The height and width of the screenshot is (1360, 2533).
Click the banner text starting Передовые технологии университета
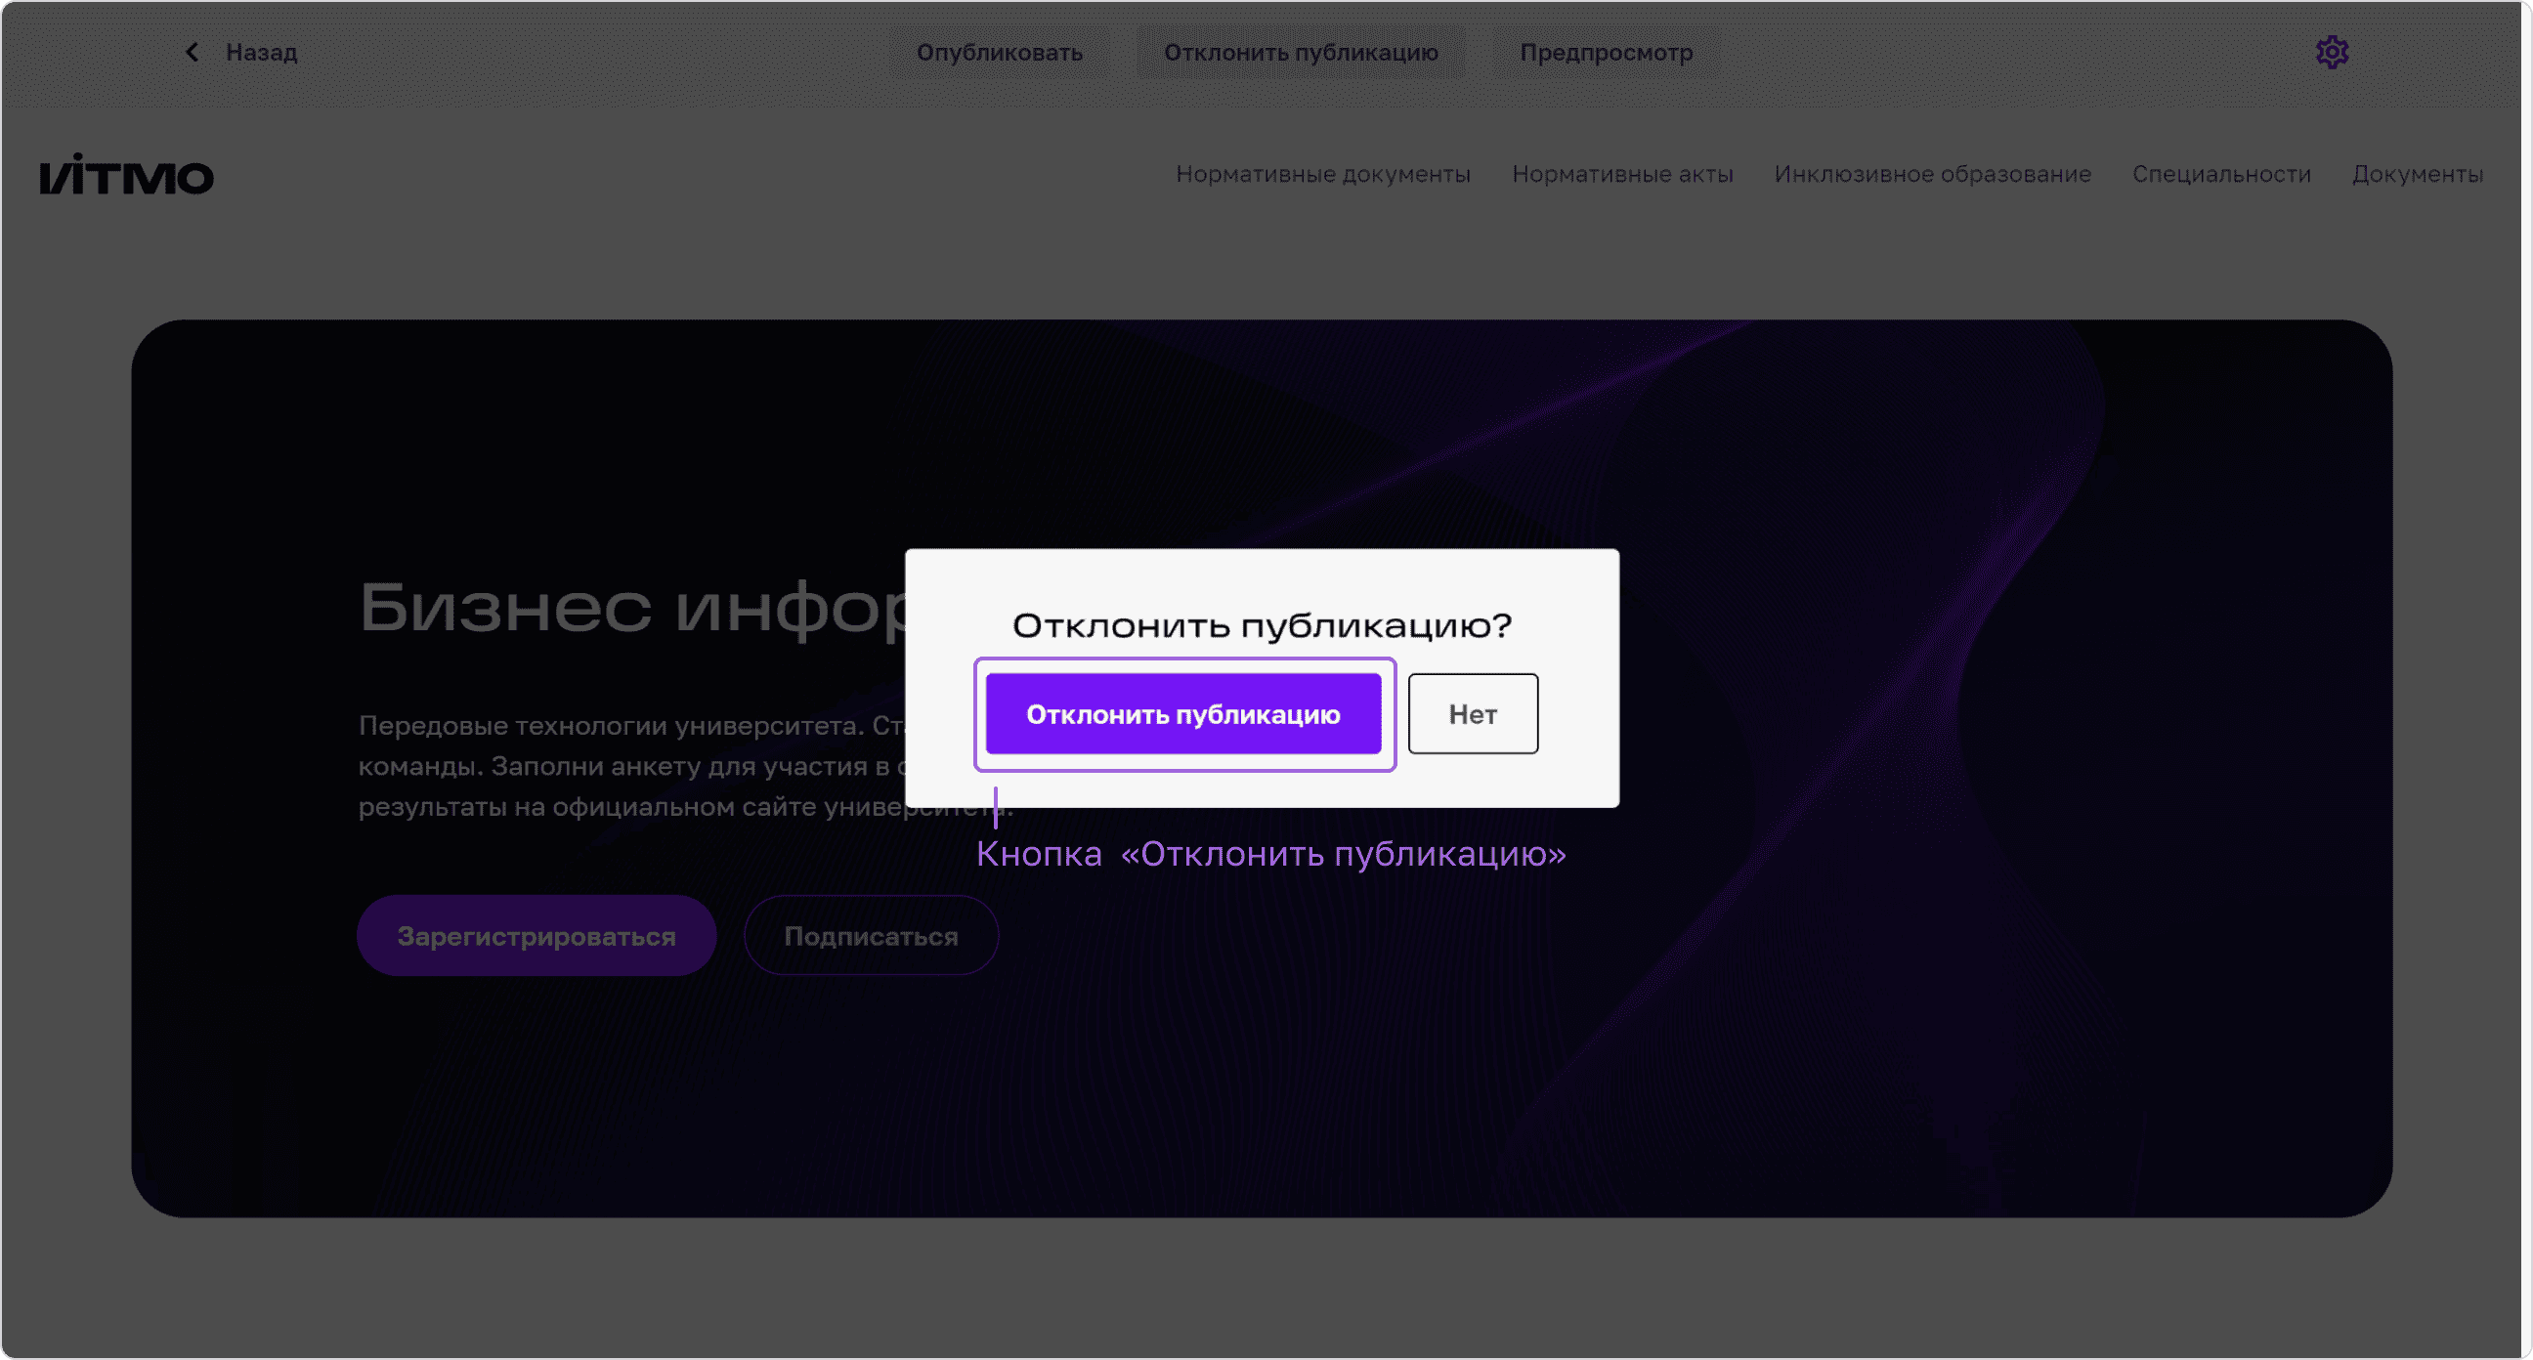[x=631, y=766]
